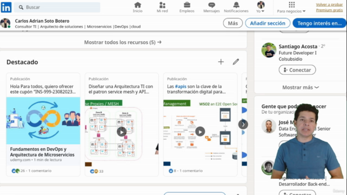Click the Añadir sección button
347x195 pixels.
[267, 23]
